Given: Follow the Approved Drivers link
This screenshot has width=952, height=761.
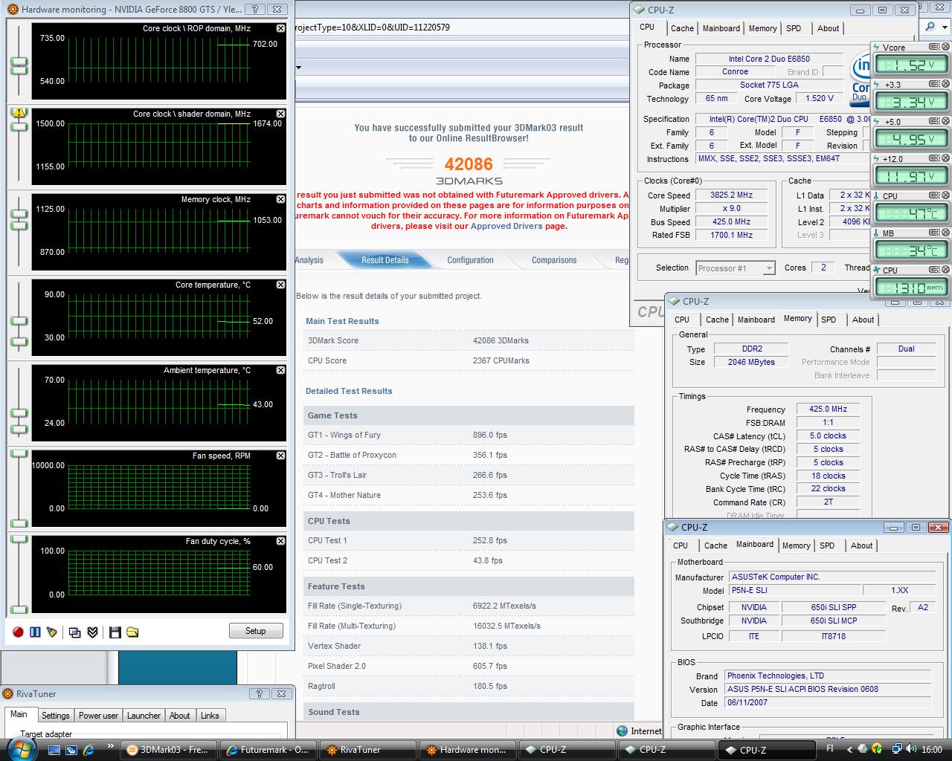Looking at the screenshot, I should (x=506, y=226).
